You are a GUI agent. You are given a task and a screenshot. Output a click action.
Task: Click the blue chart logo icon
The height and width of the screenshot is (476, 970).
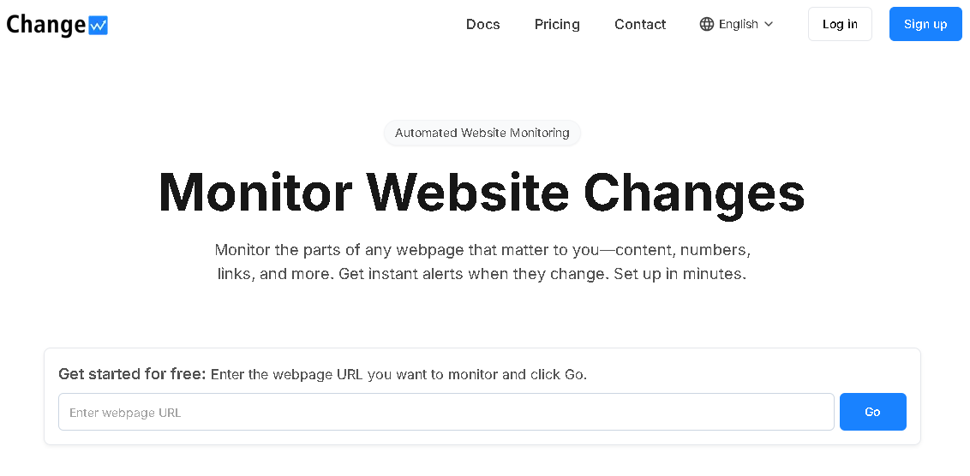coord(98,26)
